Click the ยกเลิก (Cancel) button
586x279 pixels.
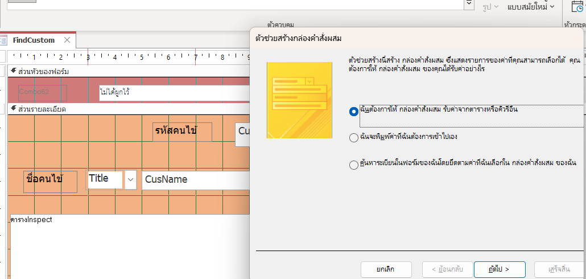point(386,269)
